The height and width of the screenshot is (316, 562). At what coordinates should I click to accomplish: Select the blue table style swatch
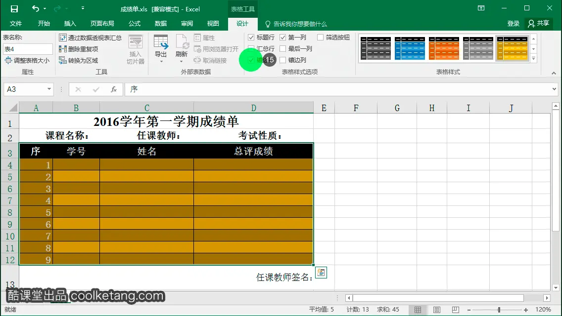410,48
